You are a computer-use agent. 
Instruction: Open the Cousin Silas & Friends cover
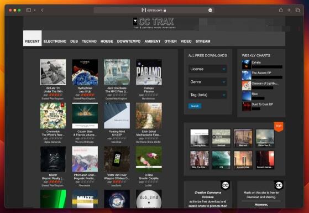(x=85, y=116)
